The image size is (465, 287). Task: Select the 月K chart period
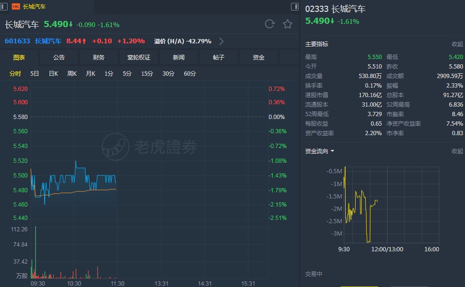point(90,74)
